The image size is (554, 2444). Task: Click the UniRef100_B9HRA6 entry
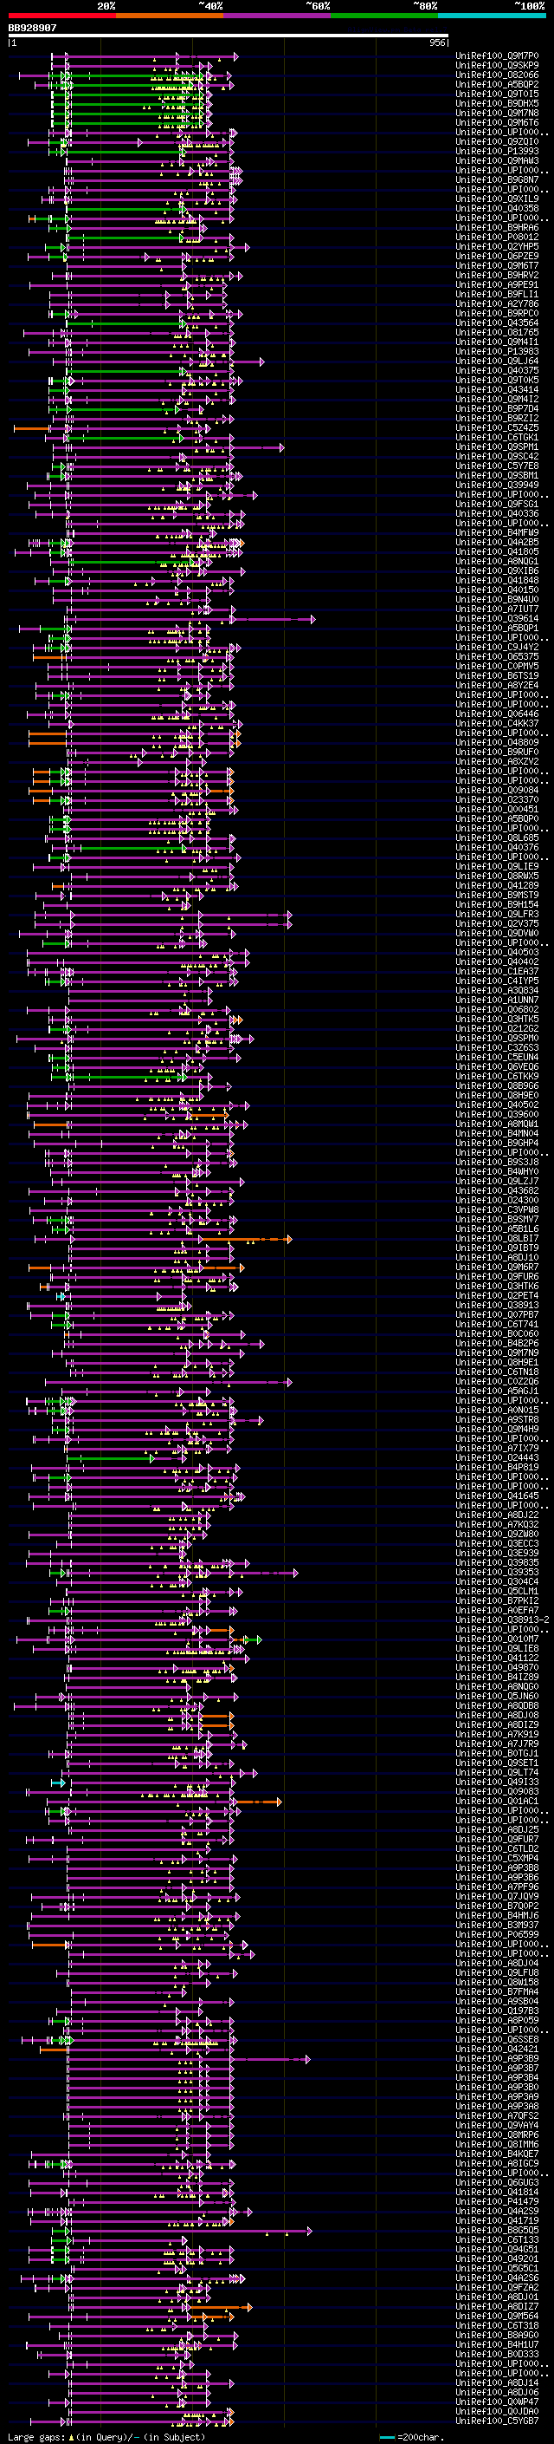497,228
